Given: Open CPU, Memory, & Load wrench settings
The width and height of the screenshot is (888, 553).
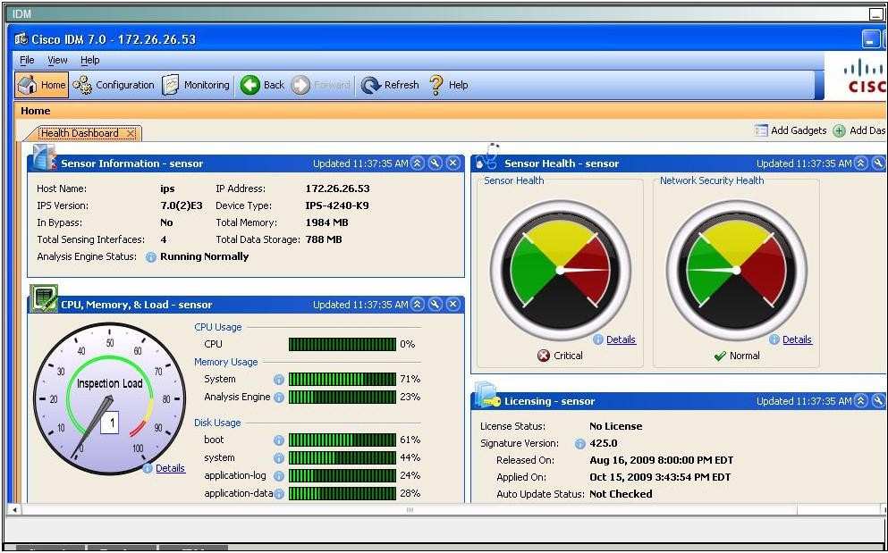Looking at the screenshot, I should tap(435, 305).
